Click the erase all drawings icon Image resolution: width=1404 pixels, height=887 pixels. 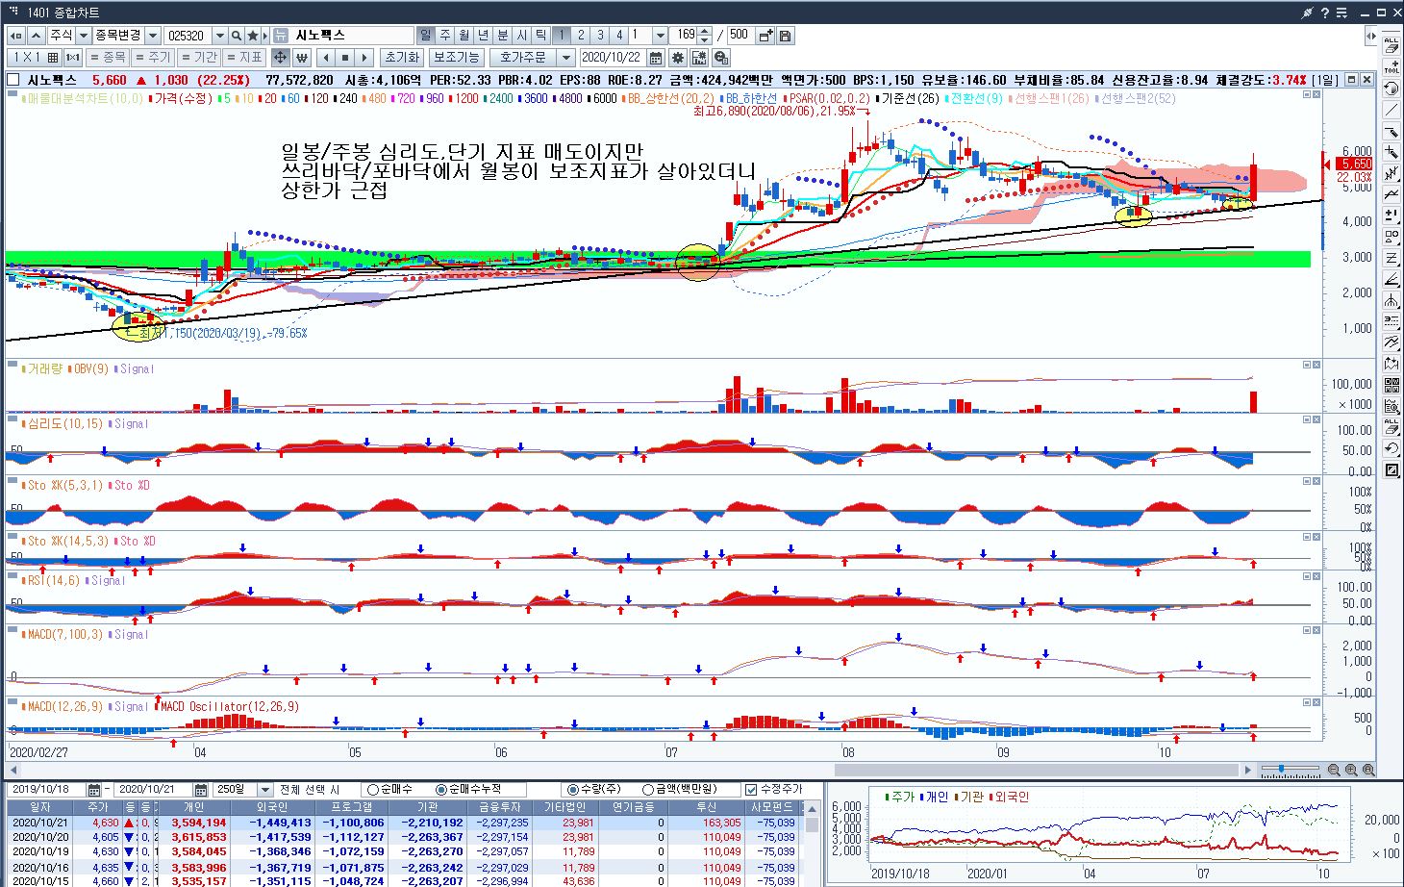[1391, 45]
